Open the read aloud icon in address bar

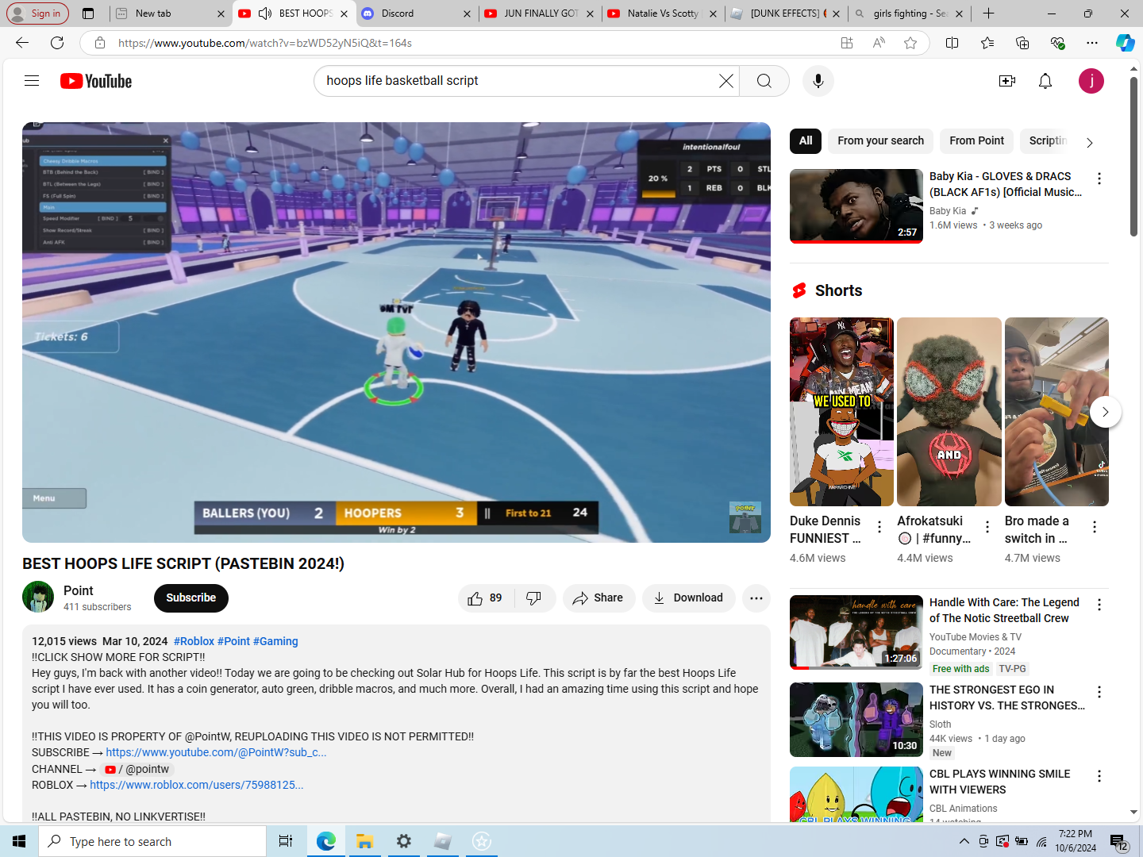[x=879, y=43]
